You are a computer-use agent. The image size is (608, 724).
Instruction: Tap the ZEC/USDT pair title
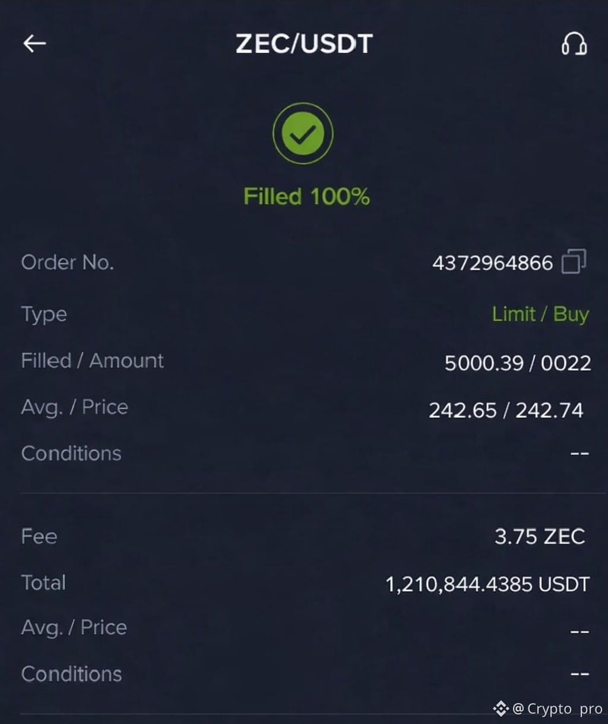point(304,44)
